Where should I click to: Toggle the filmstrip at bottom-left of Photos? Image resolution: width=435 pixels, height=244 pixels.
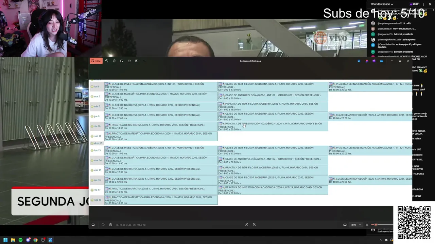(93, 225)
